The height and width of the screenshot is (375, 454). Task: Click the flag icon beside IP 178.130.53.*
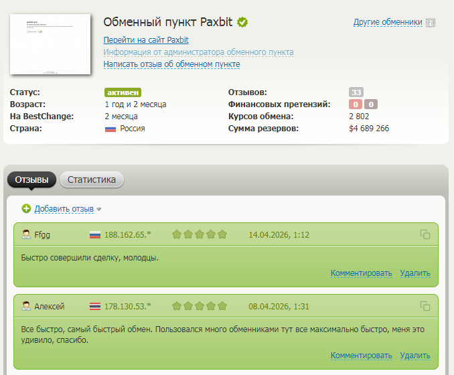click(95, 306)
